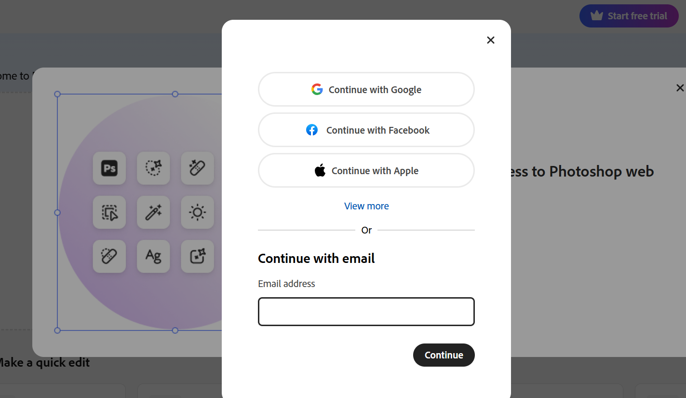Screen dimensions: 686x398
Task: Click the Photoshop Ps logo icon
Action: pos(109,168)
